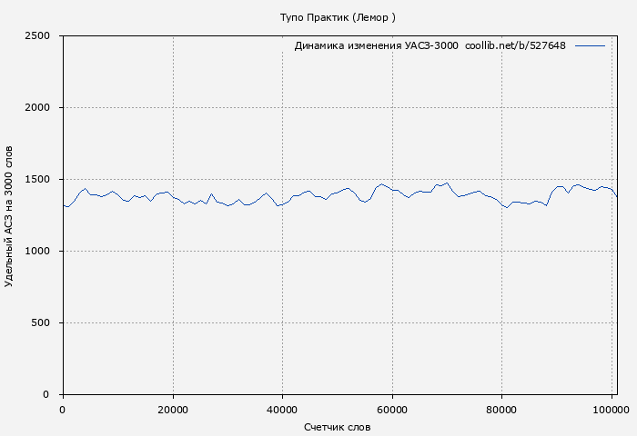
Task: Click the chart title "Тупо Практик (Лемор )"
Action: point(338,17)
